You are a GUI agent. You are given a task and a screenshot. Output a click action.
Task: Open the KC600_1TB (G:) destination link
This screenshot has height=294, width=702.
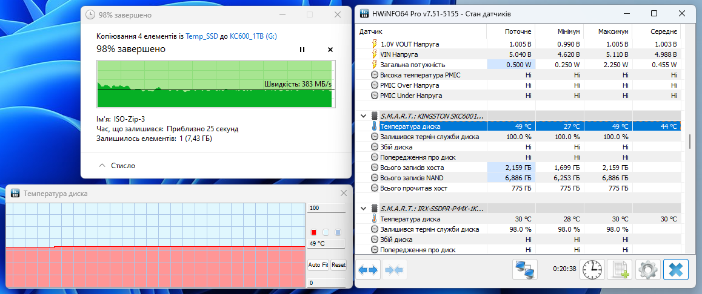(253, 36)
